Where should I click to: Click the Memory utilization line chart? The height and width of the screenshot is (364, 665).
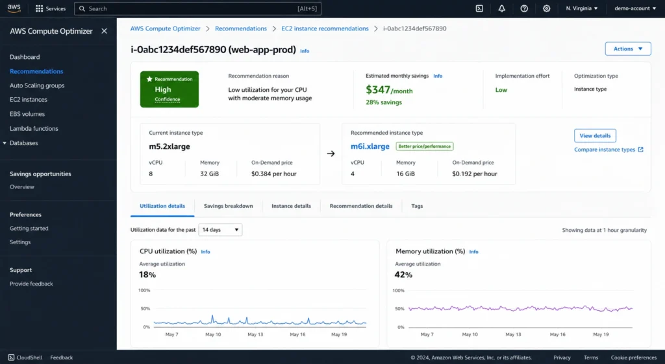pos(520,308)
